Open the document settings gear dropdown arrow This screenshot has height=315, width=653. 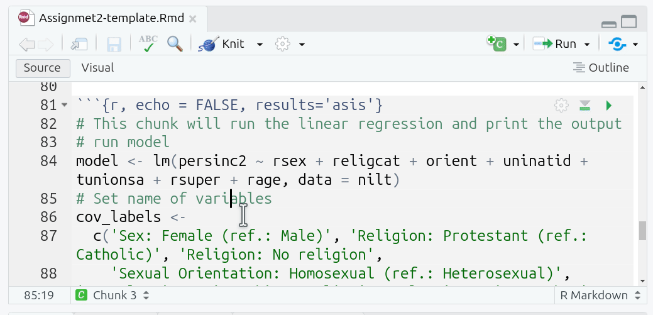point(302,44)
